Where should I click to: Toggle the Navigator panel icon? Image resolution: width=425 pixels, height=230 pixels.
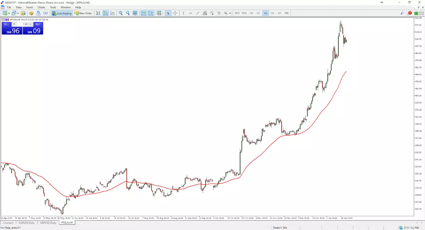pyautogui.click(x=39, y=13)
